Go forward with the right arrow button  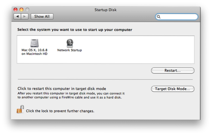tap(25, 16)
